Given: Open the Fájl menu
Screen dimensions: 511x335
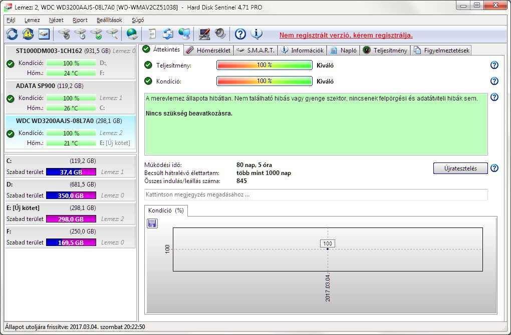Looking at the screenshot, I should click(11, 20).
